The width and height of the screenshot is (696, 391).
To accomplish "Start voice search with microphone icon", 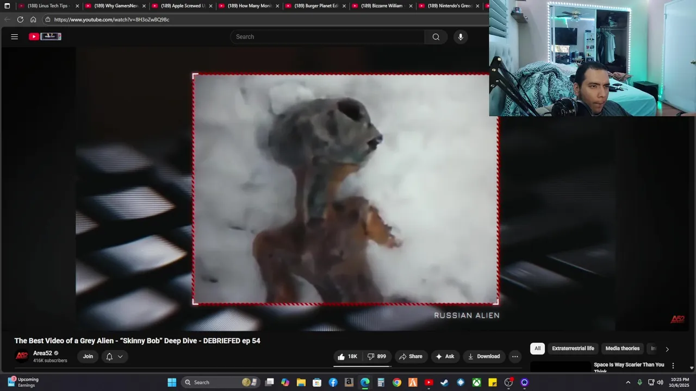I will [x=461, y=37].
